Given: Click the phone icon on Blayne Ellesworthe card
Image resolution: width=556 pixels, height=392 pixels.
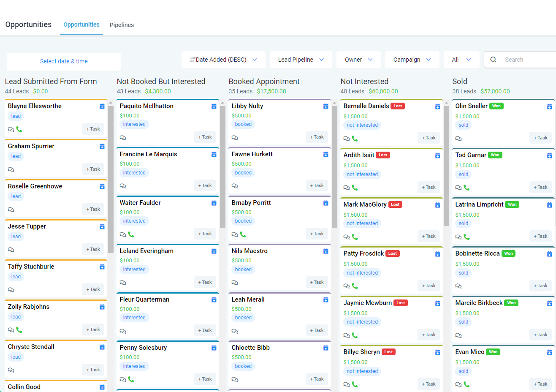Looking at the screenshot, I should point(19,129).
